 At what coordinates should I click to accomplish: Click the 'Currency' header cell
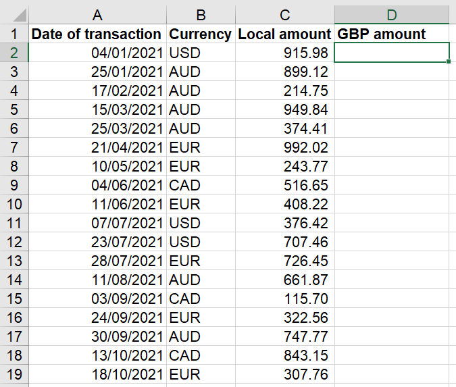pyautogui.click(x=201, y=34)
